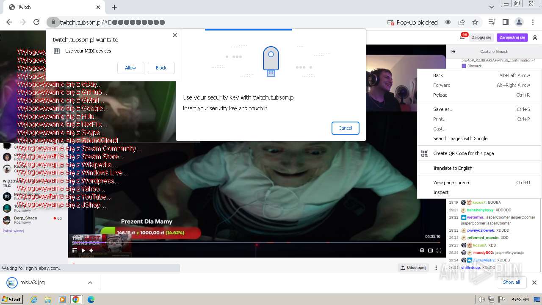Click Zarejestruj się sign-up button
This screenshot has width=542, height=305.
[512, 37]
